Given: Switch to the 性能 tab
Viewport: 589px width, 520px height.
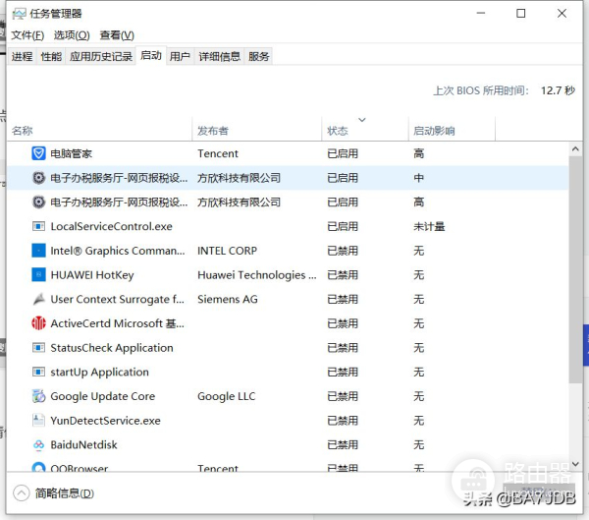Looking at the screenshot, I should tap(51, 56).
